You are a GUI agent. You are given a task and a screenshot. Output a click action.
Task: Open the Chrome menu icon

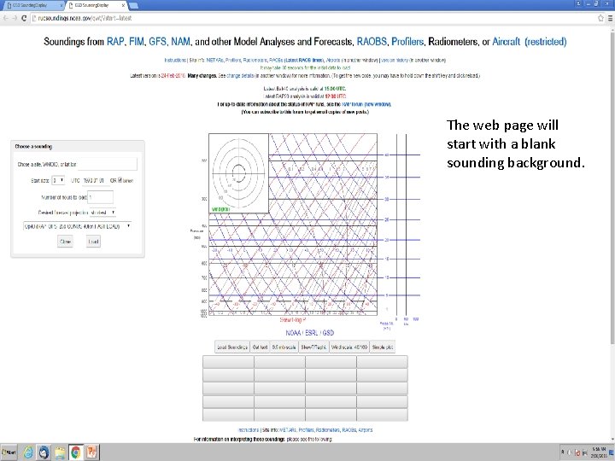click(x=610, y=18)
